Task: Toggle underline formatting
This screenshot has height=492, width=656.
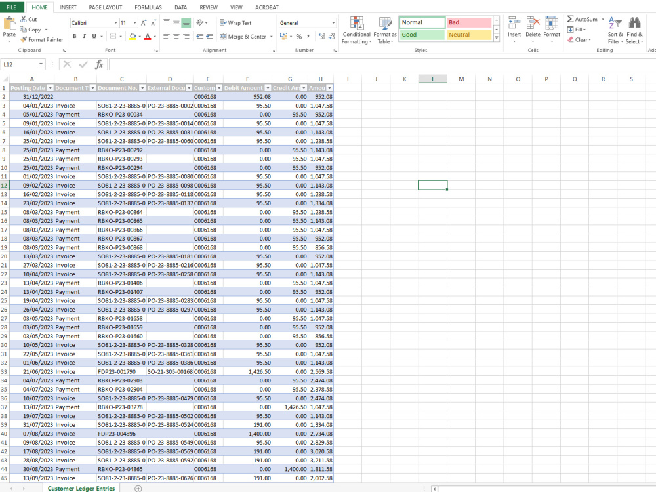Action: pos(94,36)
